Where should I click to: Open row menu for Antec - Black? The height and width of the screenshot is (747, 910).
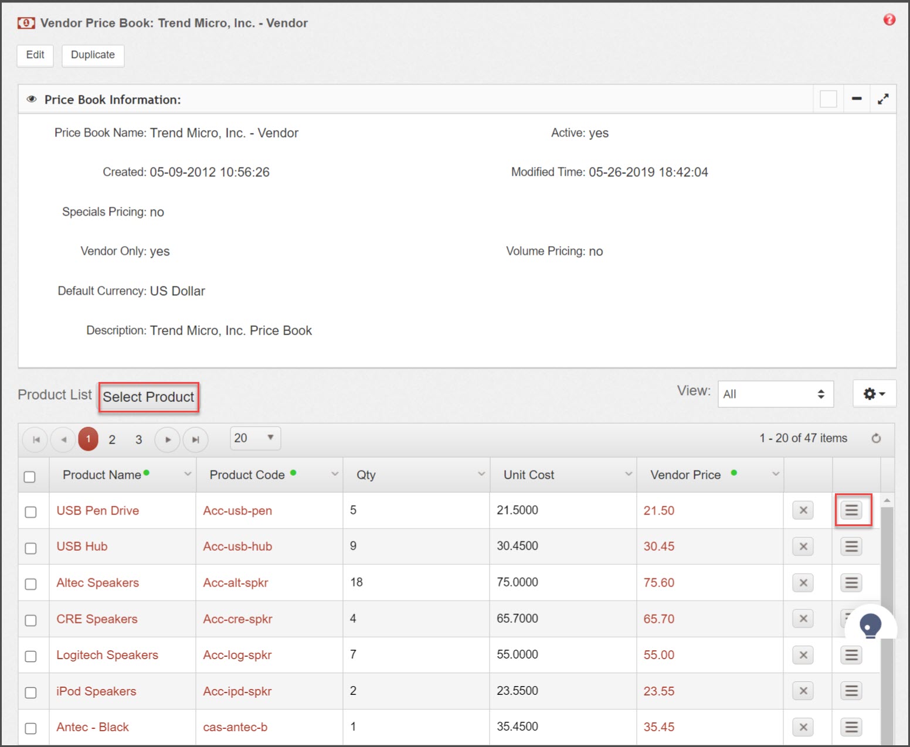click(x=851, y=727)
